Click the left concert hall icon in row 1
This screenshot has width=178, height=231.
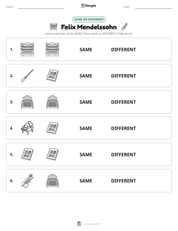click(x=27, y=49)
